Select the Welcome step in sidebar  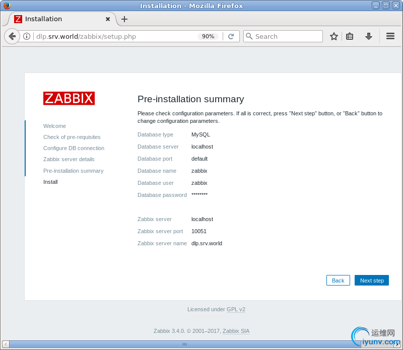point(54,126)
